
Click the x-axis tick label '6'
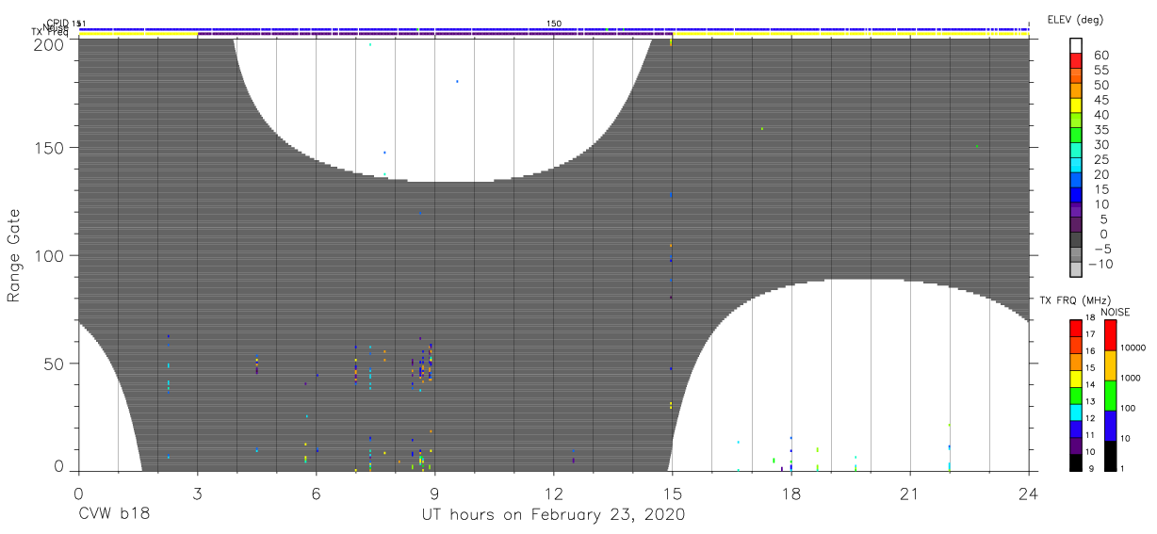point(316,493)
